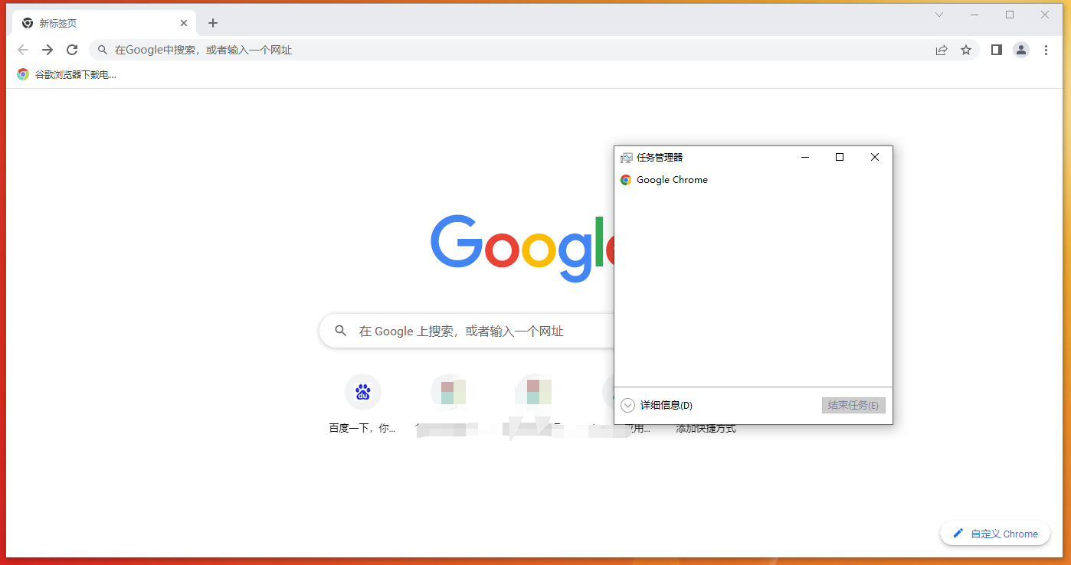Go back using Chrome's back arrow
Viewport: 1071px width, 565px height.
tap(23, 50)
